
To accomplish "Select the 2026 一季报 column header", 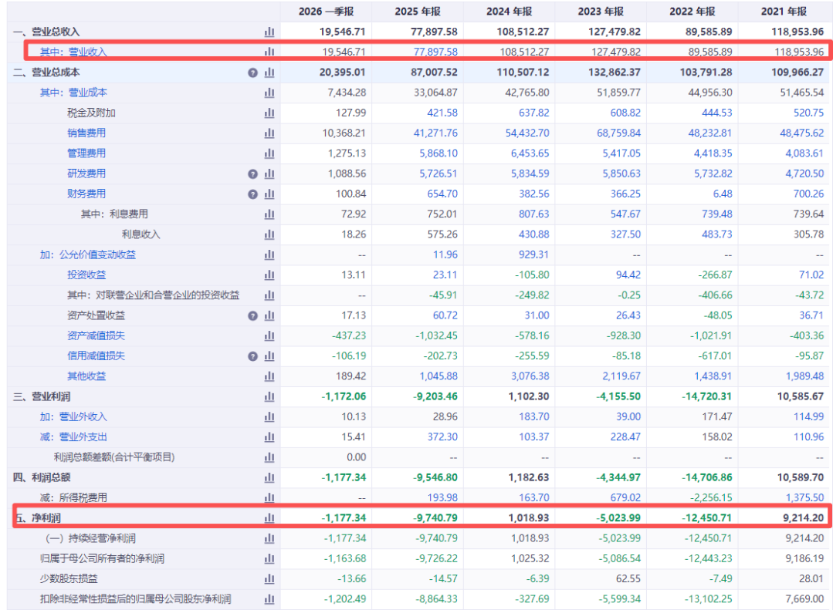I will pos(327,11).
